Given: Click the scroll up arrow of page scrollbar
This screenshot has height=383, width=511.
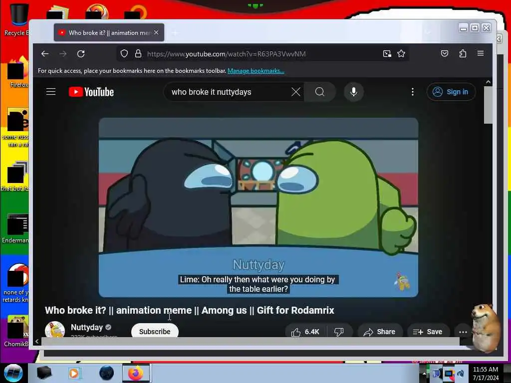Looking at the screenshot, I should [488, 82].
